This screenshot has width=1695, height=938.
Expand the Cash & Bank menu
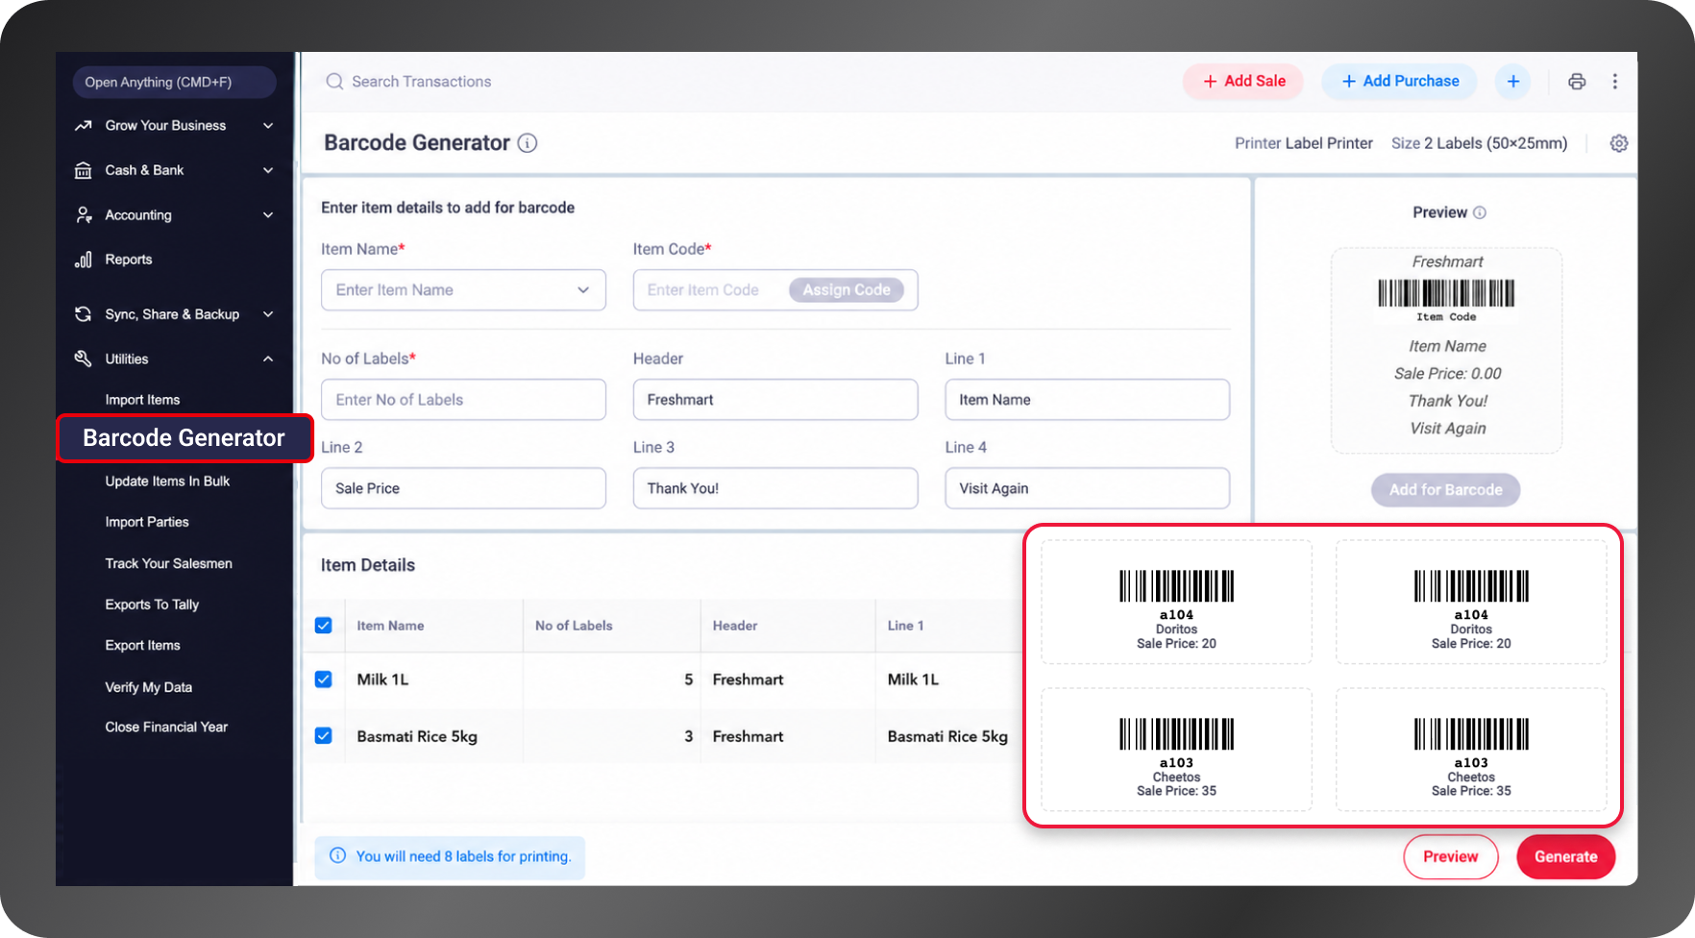point(268,170)
